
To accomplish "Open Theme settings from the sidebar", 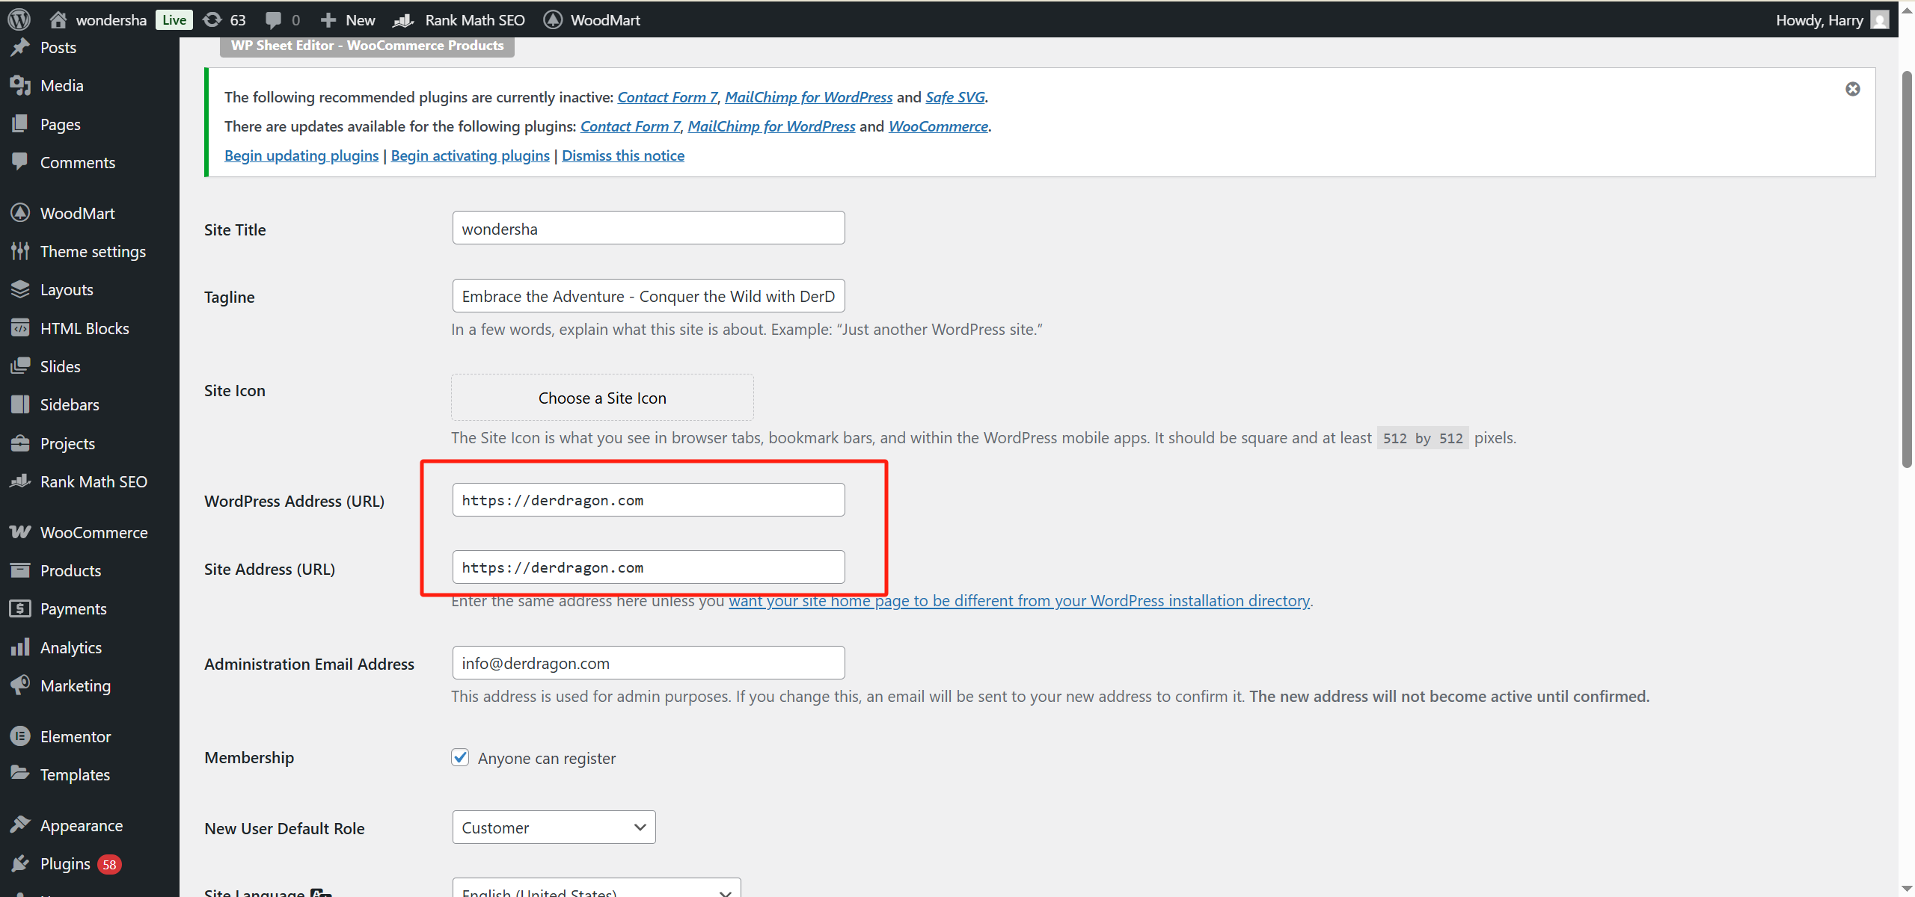I will [x=92, y=251].
